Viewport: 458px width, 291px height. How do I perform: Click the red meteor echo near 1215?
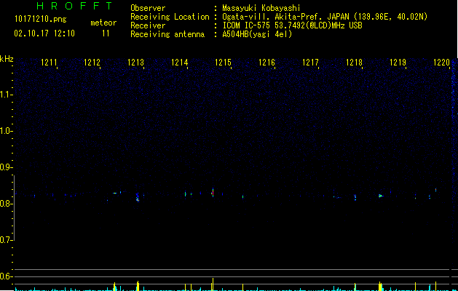click(x=213, y=193)
